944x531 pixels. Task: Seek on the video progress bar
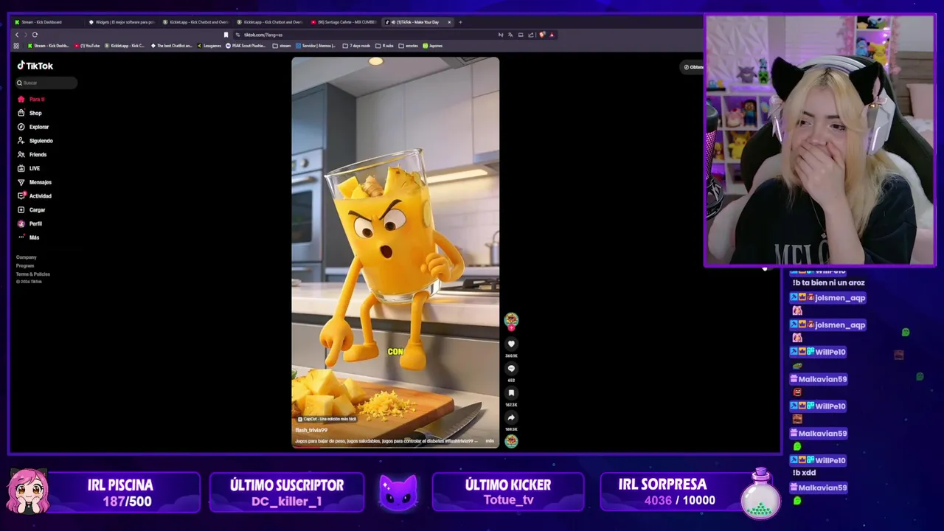coord(395,446)
